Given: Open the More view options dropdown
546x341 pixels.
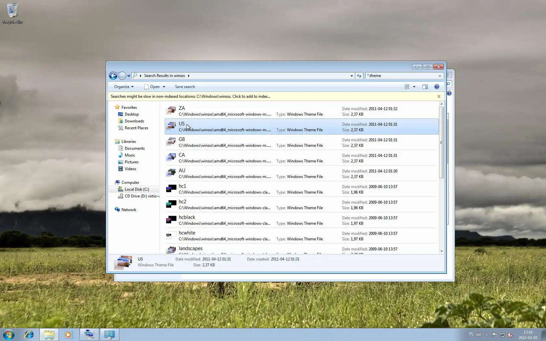Looking at the screenshot, I should tap(414, 87).
